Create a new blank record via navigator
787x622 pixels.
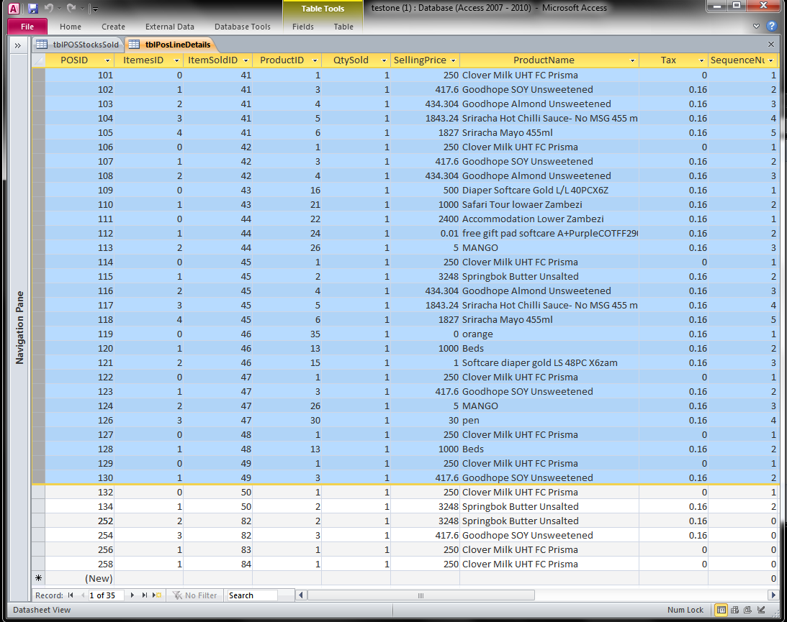tap(156, 595)
